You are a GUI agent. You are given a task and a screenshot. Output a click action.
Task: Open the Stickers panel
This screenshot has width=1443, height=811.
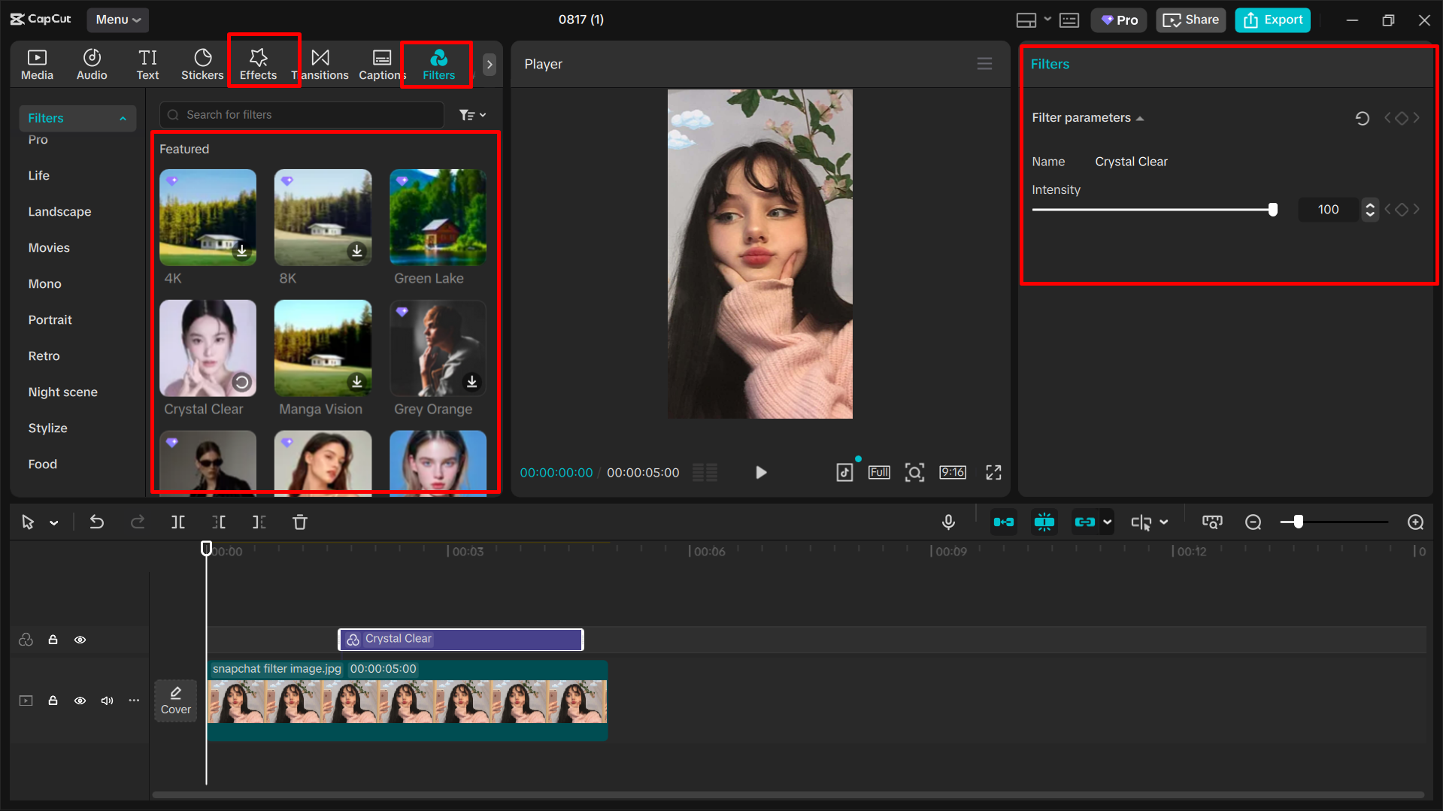click(x=202, y=63)
